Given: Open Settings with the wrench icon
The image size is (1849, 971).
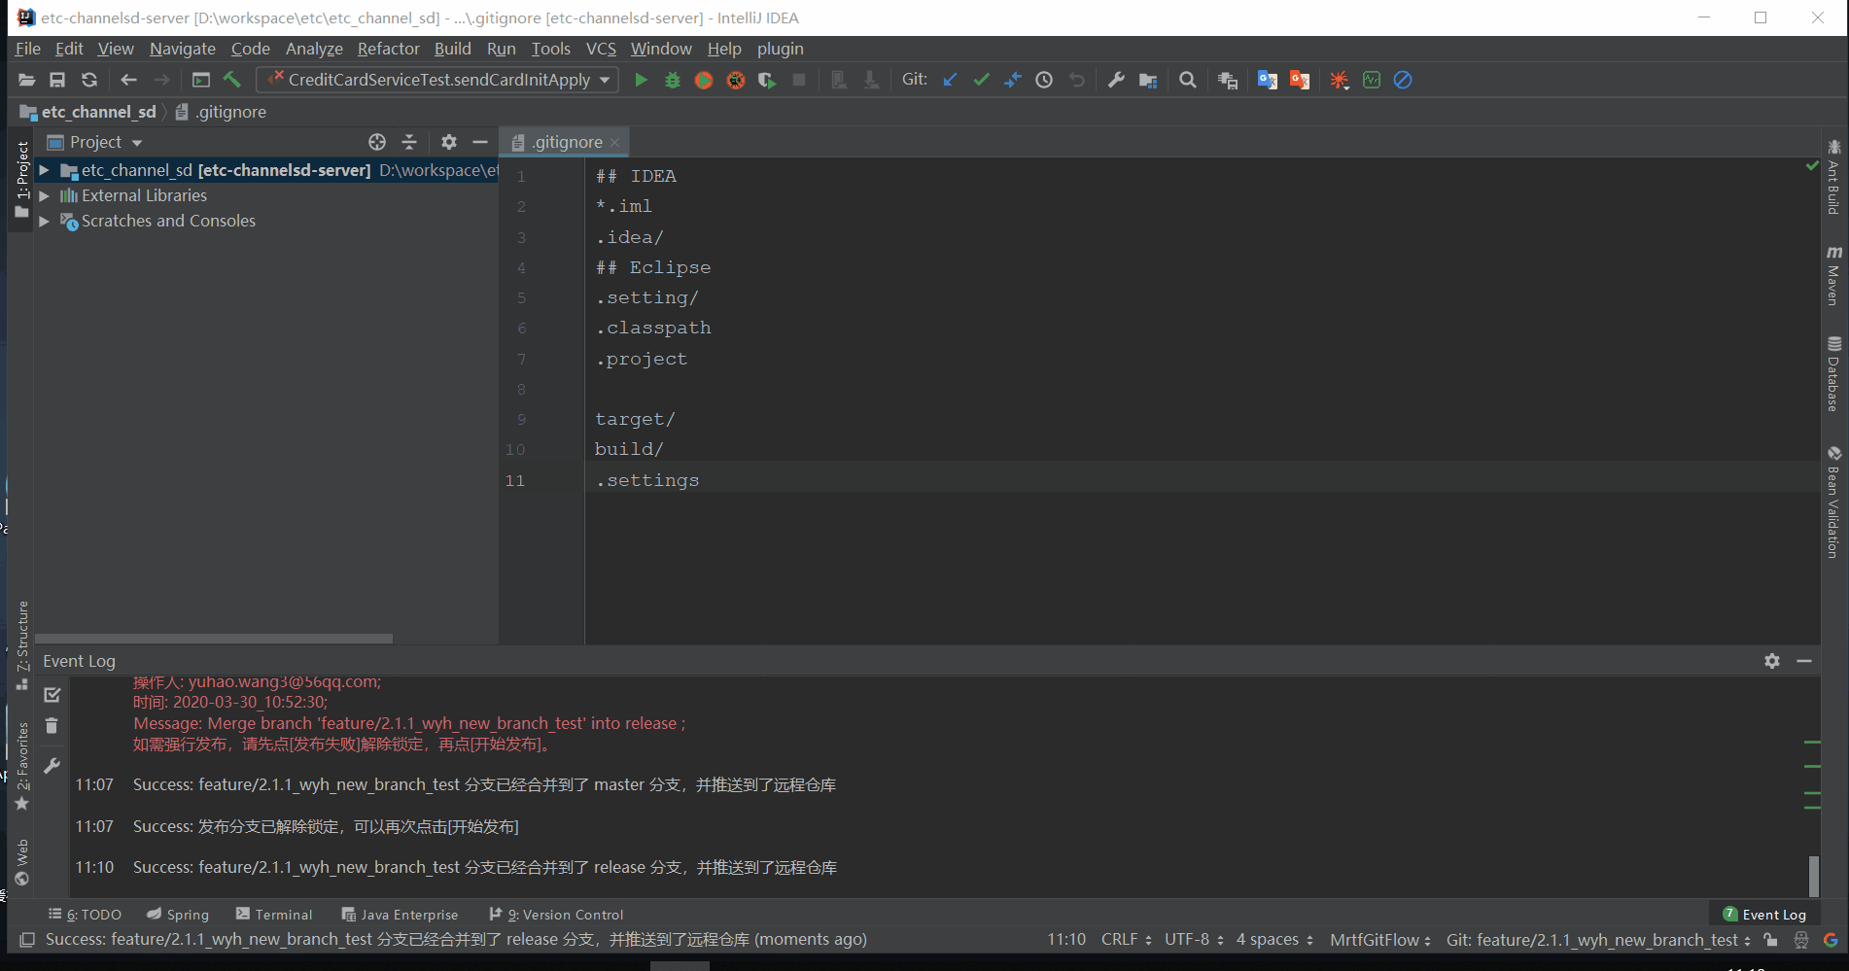Looking at the screenshot, I should 1116,81.
